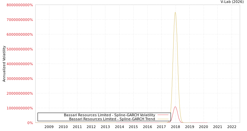Image resolution: width=247 pixels, height=131 pixels.
Task: Click the red Volatility legend line sample
Action: 163,115
